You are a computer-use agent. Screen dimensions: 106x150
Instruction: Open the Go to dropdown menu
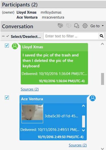[97, 26]
